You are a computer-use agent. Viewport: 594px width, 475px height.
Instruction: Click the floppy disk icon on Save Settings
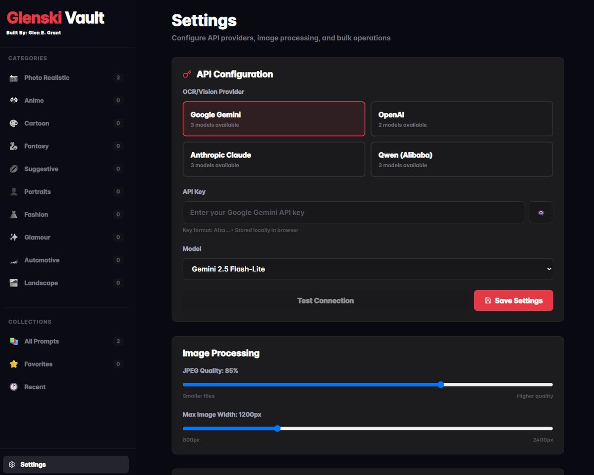(x=488, y=300)
